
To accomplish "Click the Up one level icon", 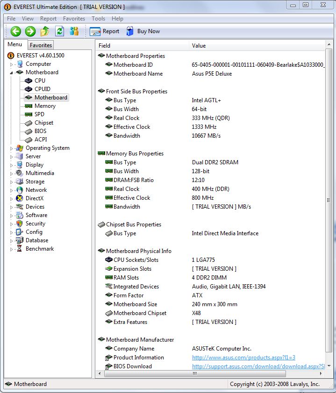I will coord(45,31).
